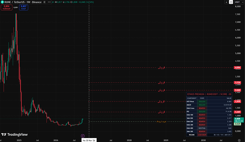This screenshot has width=245, height=142.
Task: Click the SMA 300 row label
Action: [x=190, y=131]
